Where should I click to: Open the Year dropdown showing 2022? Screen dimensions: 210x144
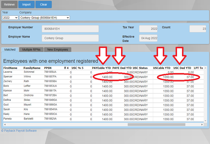tap(10, 18)
